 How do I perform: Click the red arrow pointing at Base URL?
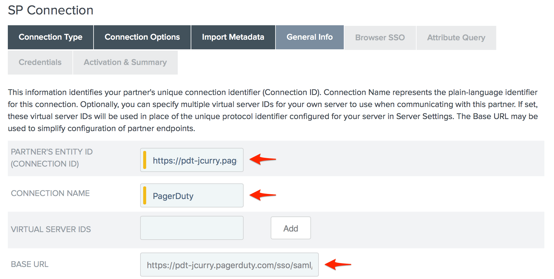[x=337, y=265]
